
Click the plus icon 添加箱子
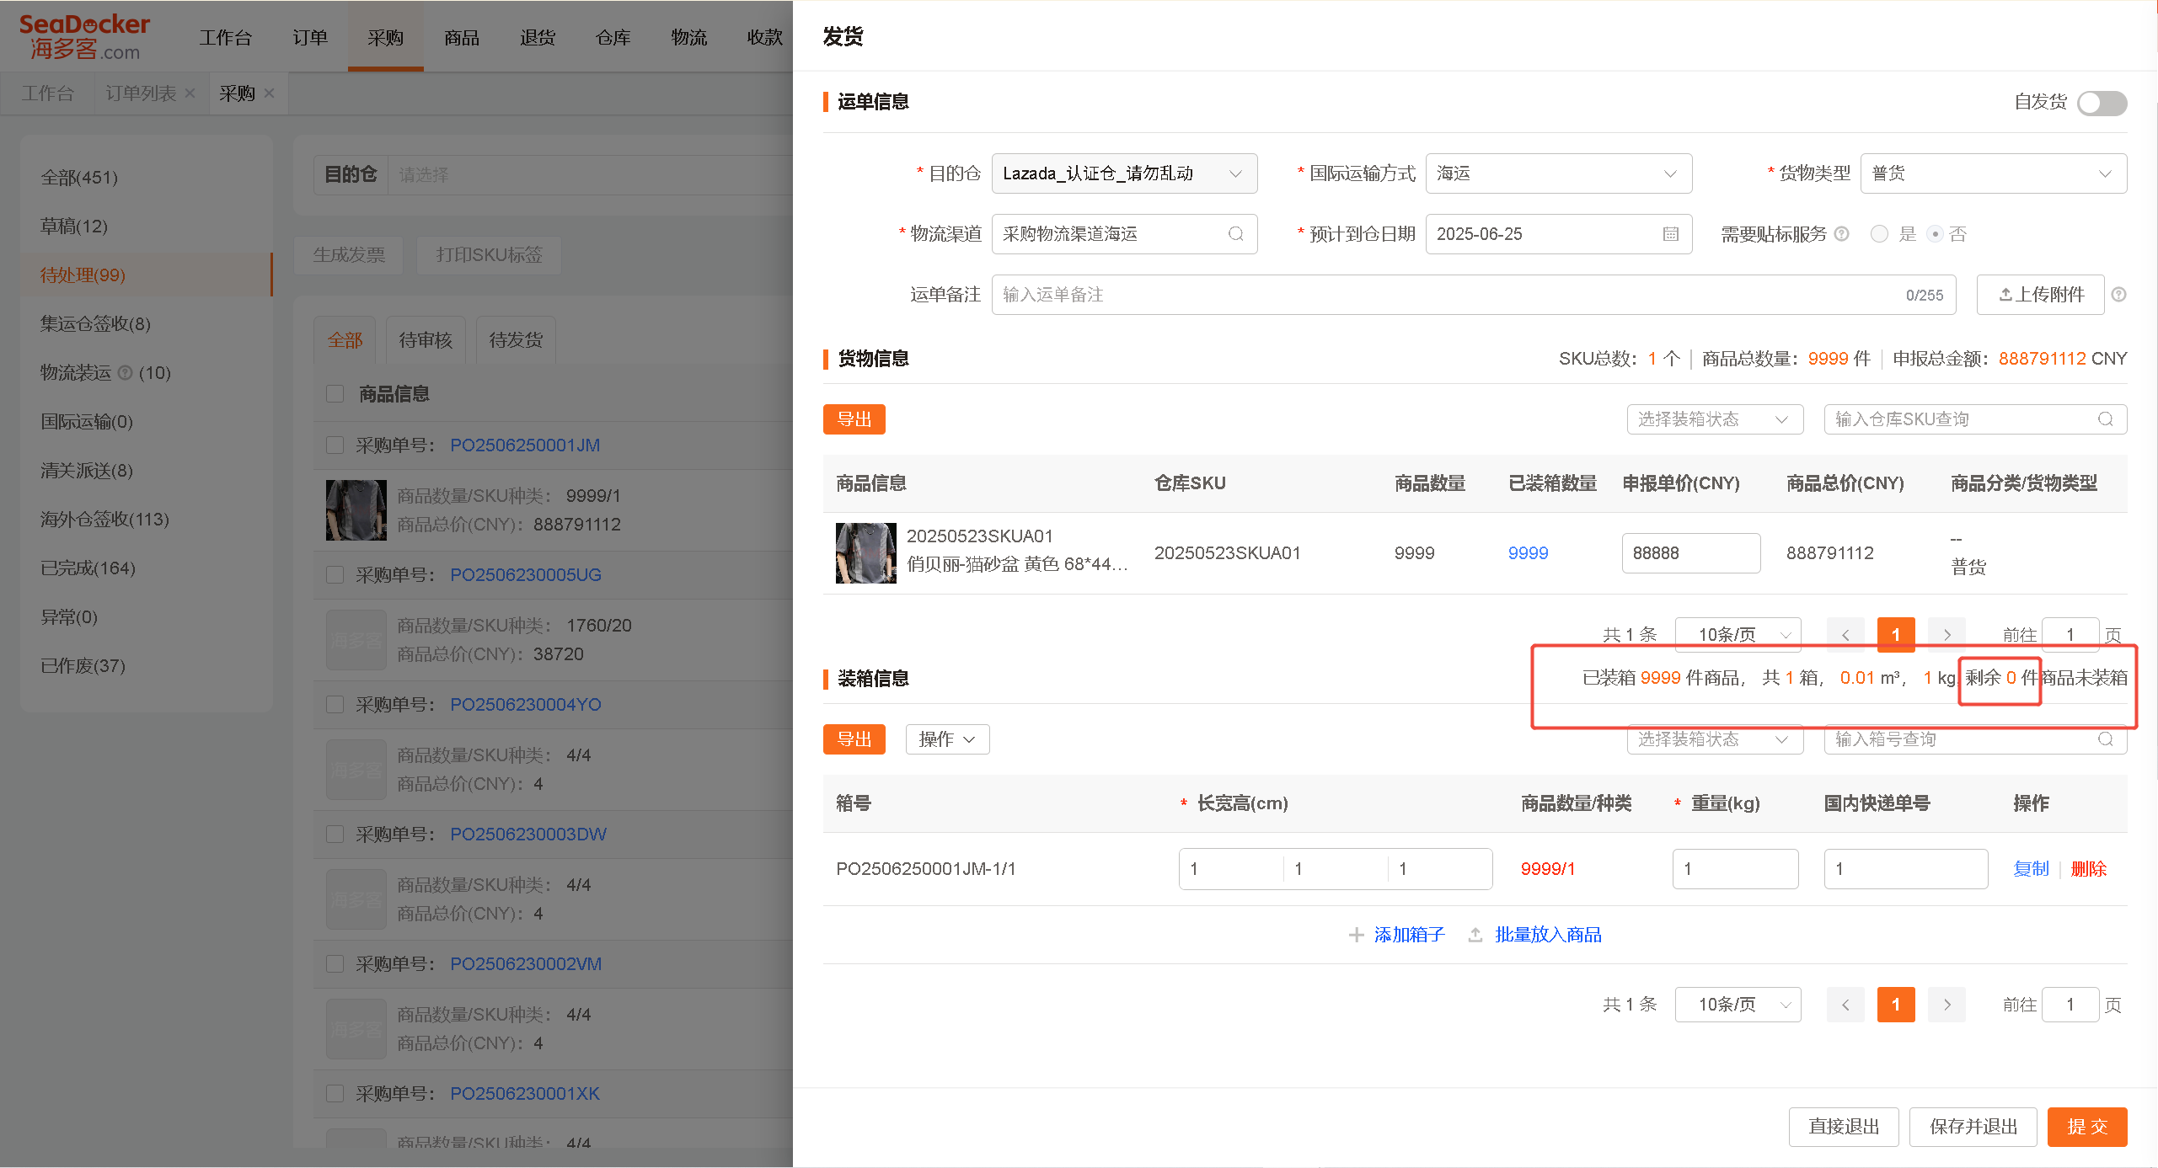pyautogui.click(x=1356, y=935)
